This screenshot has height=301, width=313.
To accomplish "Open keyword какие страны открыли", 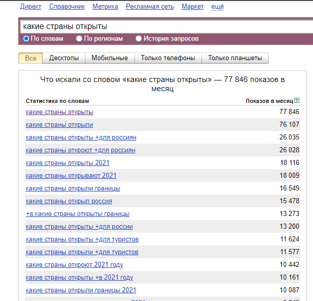I will click(60, 125).
